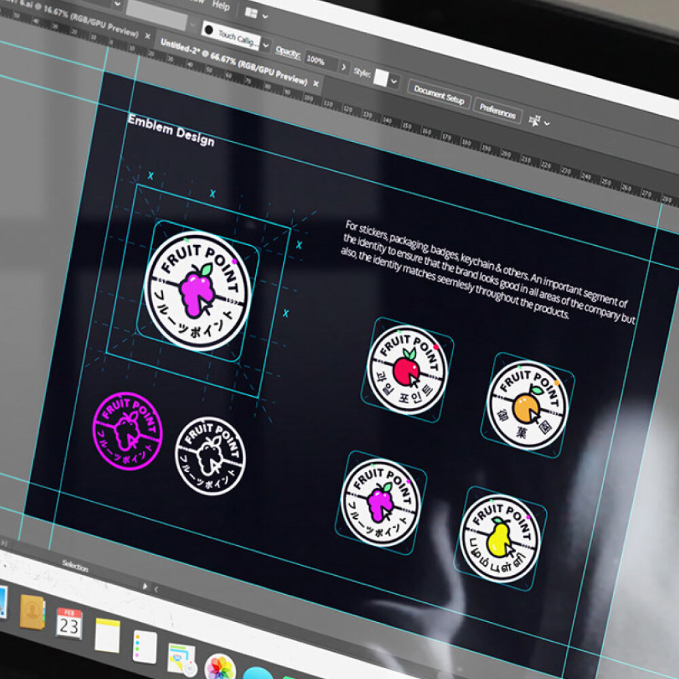Click the horizontal ruler at the 100 mark
Image resolution: width=679 pixels, height=679 pixels.
tap(308, 98)
